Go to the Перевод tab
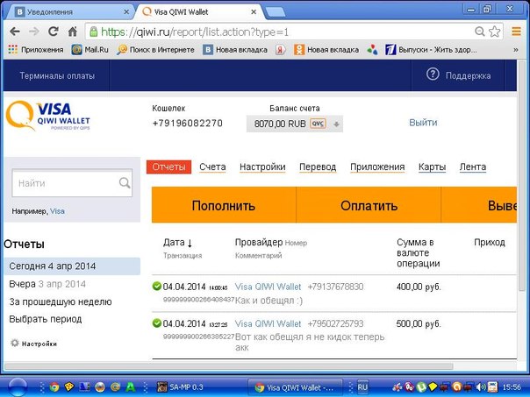Image resolution: width=530 pixels, height=397 pixels. click(318, 167)
